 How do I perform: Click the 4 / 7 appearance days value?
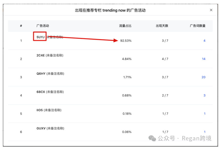point(165,59)
